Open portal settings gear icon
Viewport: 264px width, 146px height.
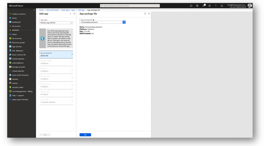[x=210, y=6]
